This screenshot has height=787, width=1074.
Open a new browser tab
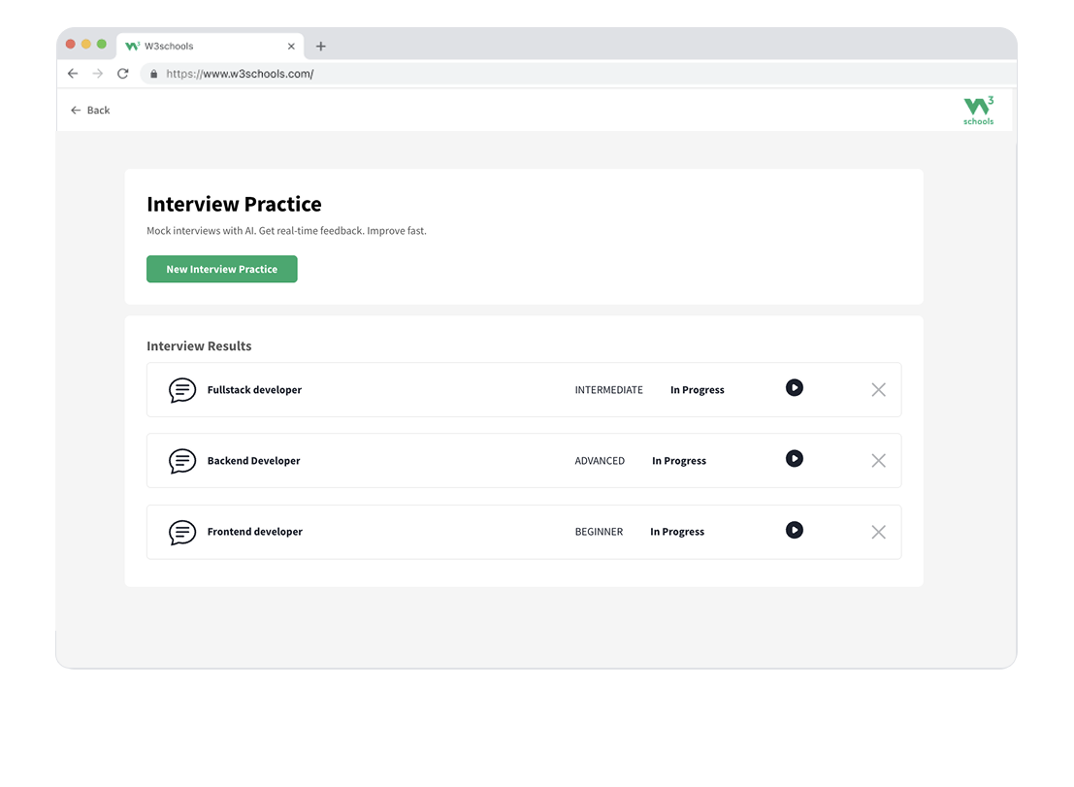click(x=321, y=47)
